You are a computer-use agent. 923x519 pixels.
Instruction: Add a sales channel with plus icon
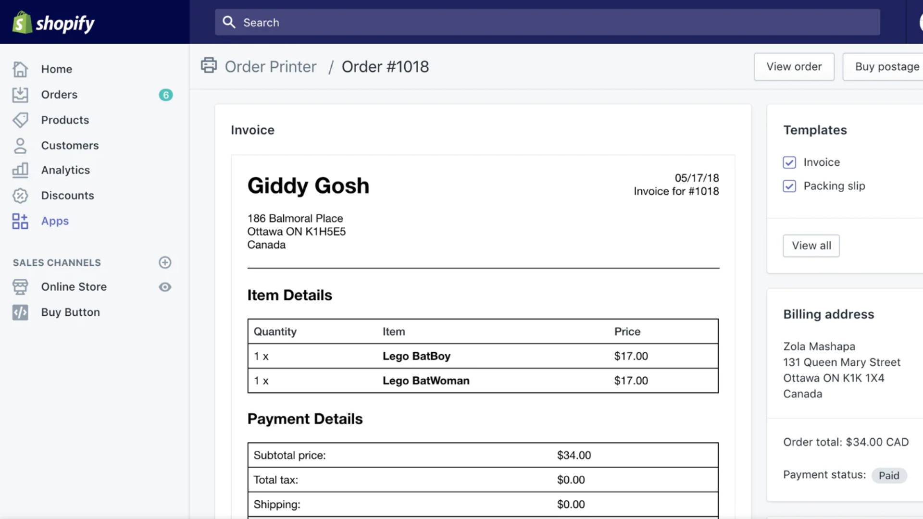165,262
